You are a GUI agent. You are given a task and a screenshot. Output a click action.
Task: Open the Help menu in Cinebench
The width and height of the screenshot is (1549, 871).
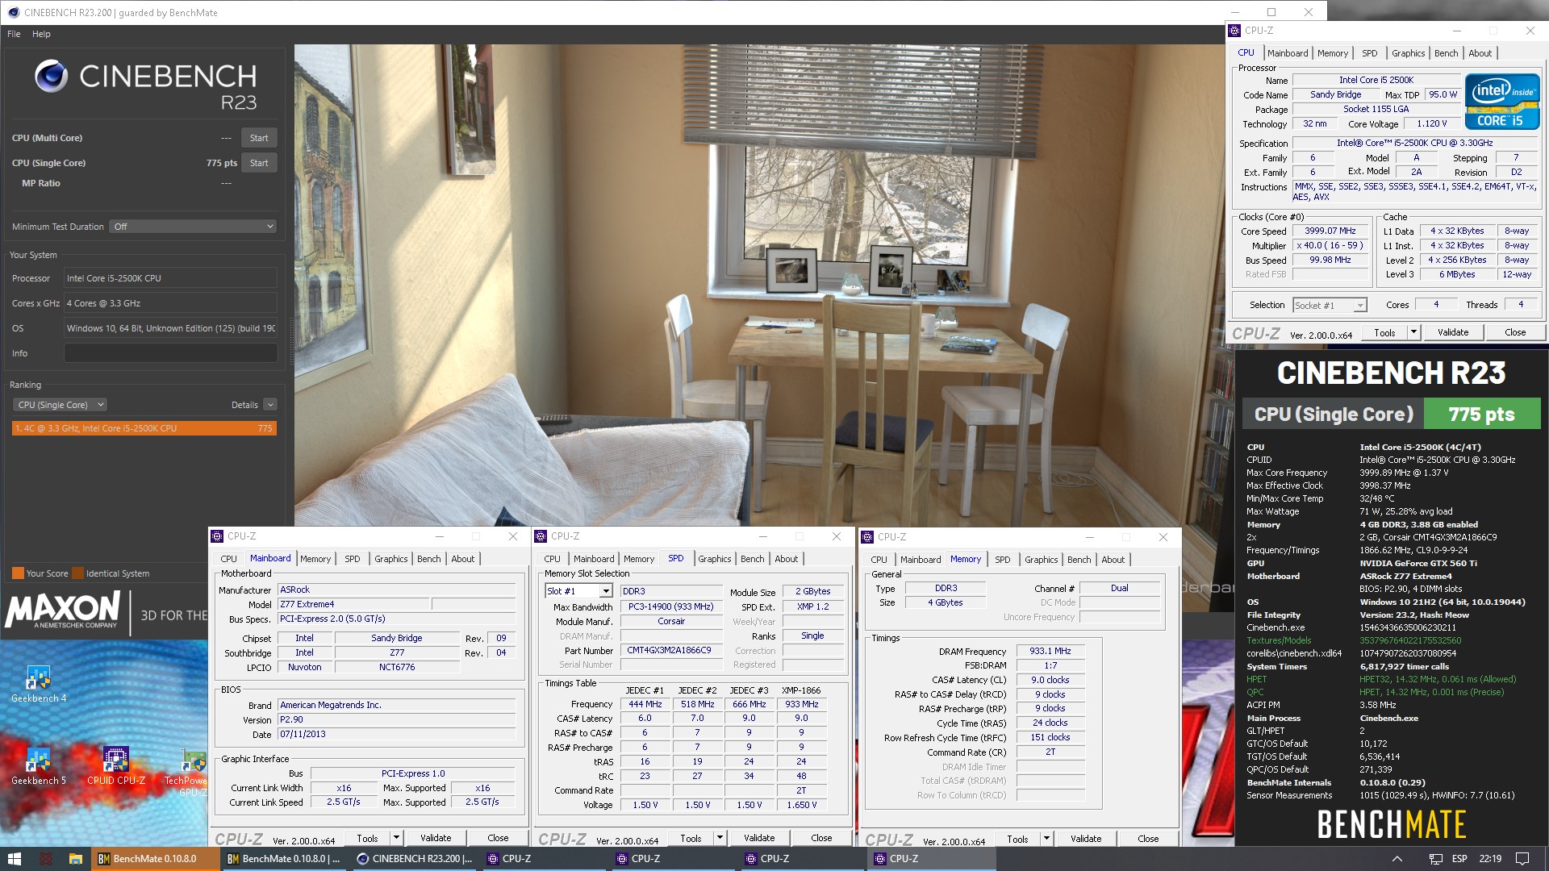41,34
